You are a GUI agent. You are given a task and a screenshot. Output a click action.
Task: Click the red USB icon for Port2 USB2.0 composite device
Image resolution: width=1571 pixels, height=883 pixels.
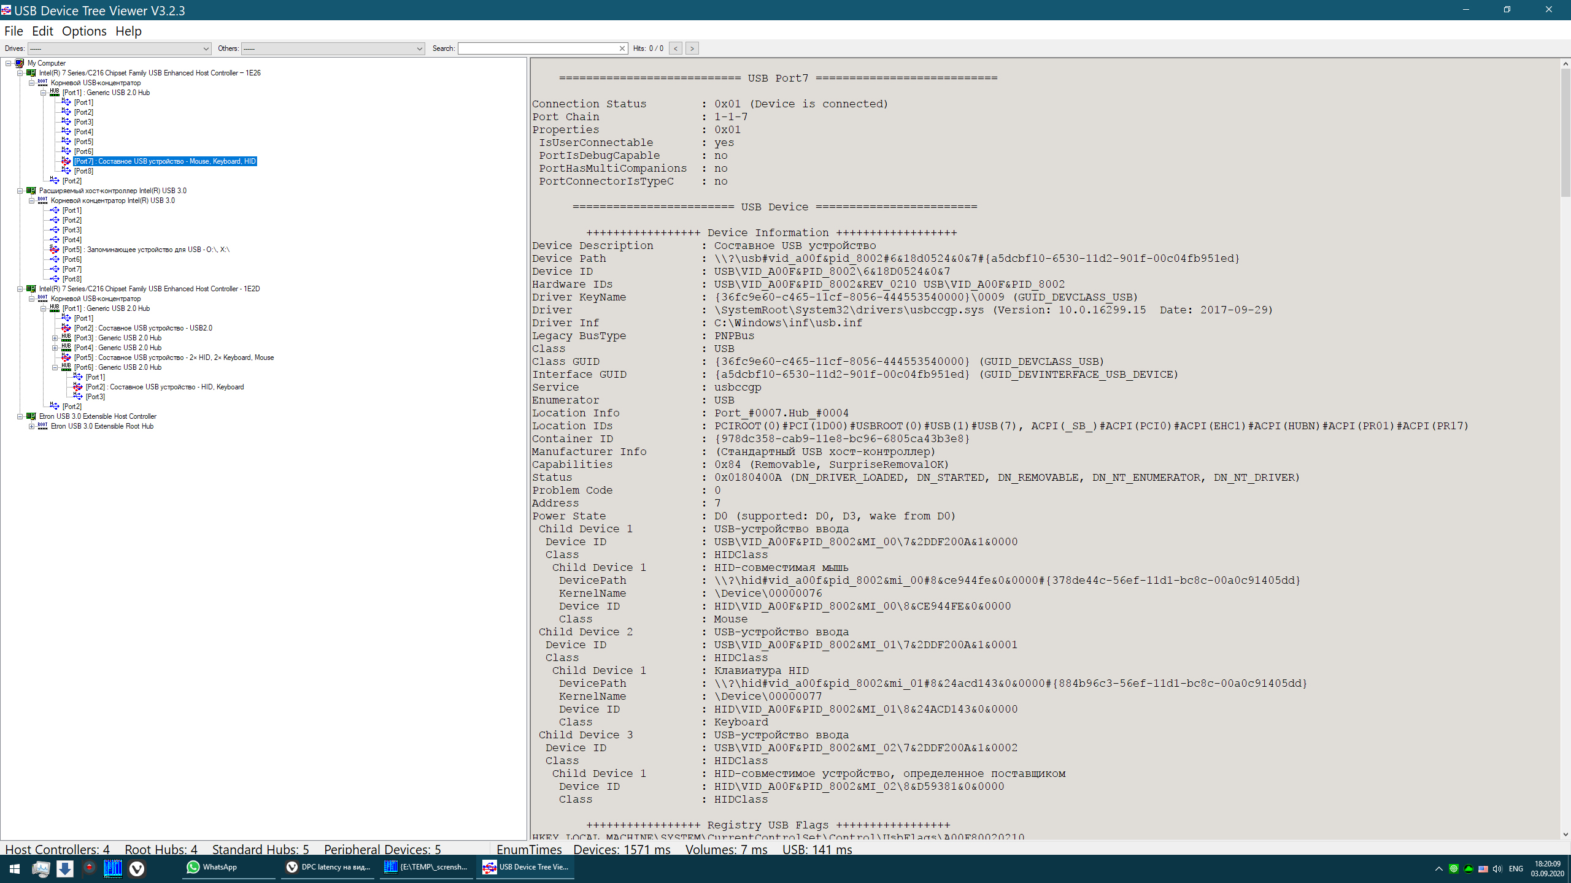(x=66, y=328)
